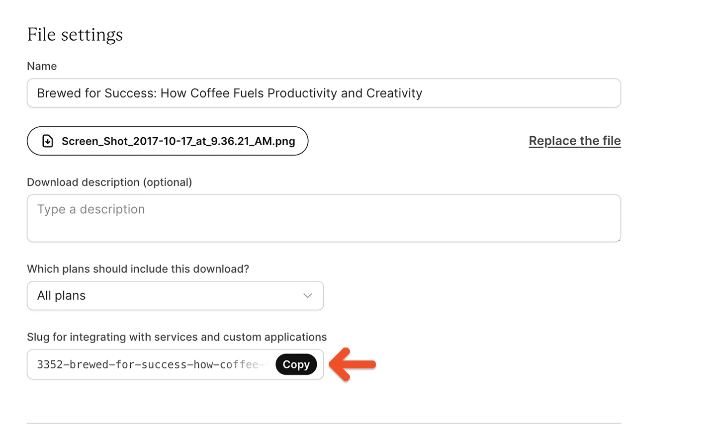The height and width of the screenshot is (440, 716).
Task: Click the dropdown chevron on the plans selector
Action: tap(307, 295)
